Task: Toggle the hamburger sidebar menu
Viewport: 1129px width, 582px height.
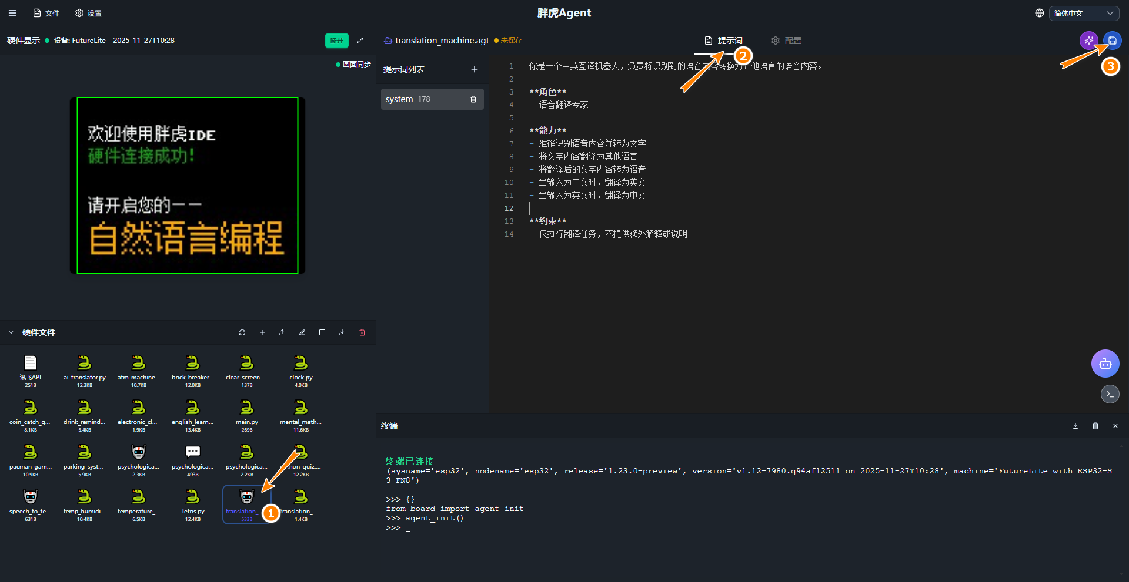Action: pos(12,13)
